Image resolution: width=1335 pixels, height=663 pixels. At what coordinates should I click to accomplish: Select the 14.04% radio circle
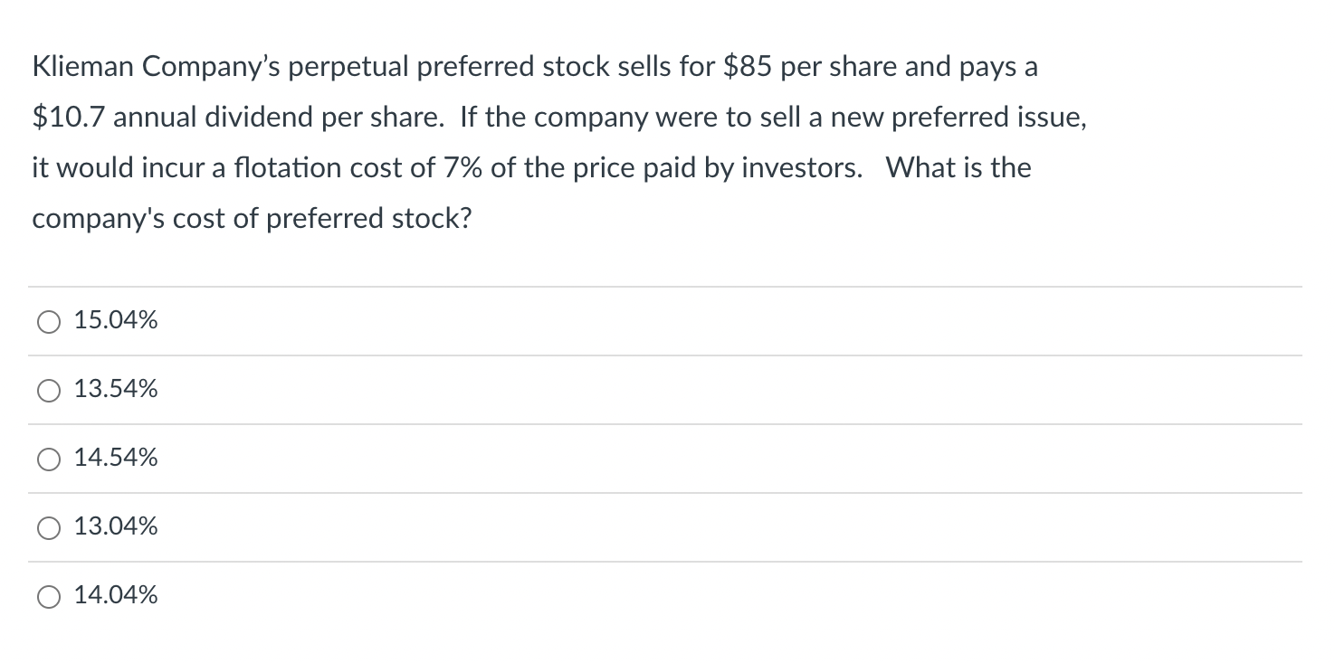pyautogui.click(x=47, y=596)
